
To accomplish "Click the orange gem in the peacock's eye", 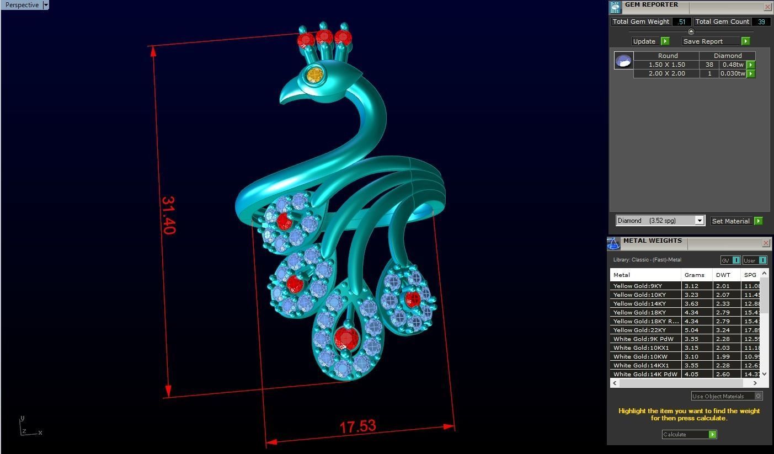I will (314, 74).
